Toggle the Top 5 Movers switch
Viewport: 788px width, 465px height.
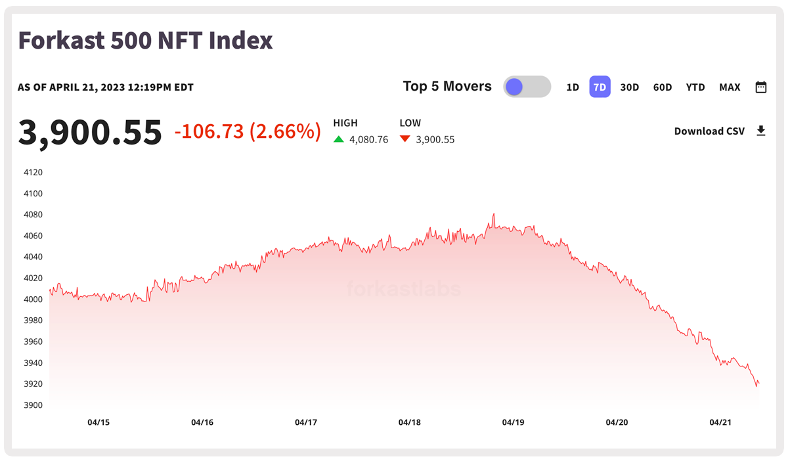click(527, 87)
